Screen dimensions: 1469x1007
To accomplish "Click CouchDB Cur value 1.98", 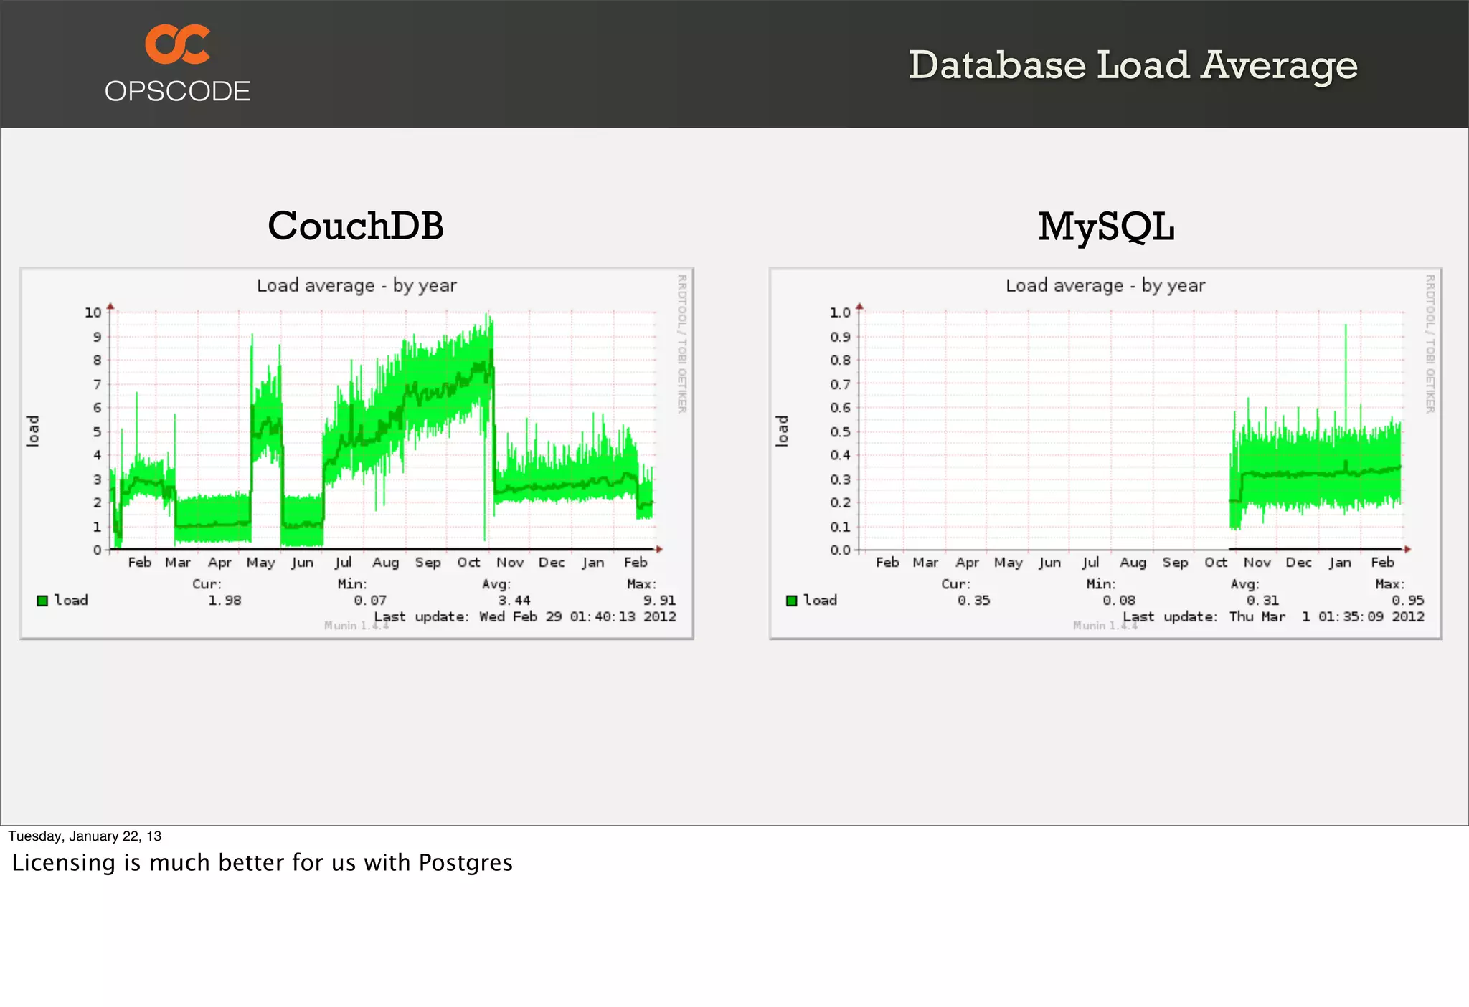I will point(225,601).
